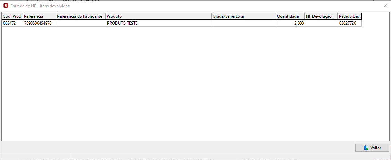
Task: Select the Pedido Dev. cell 03027726
Action: 350,23
